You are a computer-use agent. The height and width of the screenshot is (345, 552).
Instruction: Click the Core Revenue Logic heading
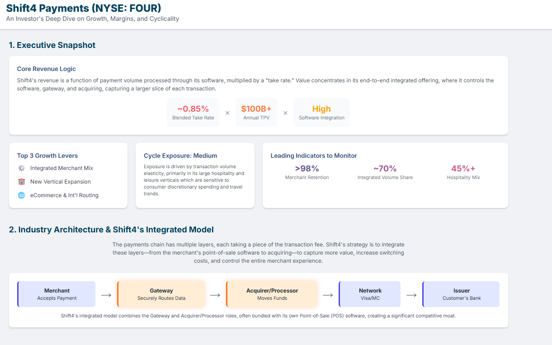pos(47,69)
